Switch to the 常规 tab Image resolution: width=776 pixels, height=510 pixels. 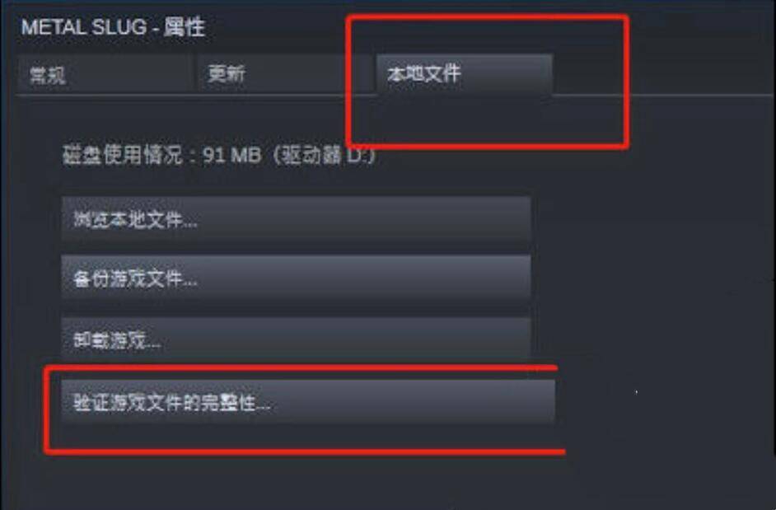click(105, 74)
